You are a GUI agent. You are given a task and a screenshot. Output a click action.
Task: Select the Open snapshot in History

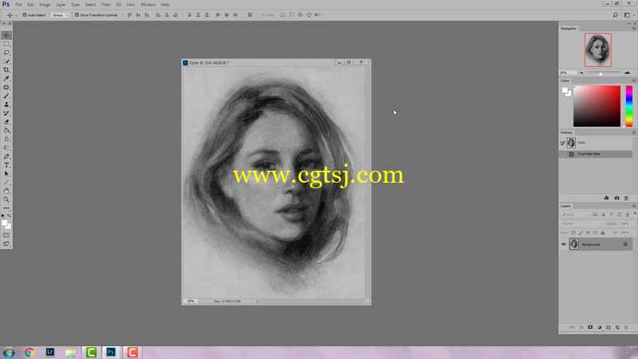pyautogui.click(x=596, y=143)
